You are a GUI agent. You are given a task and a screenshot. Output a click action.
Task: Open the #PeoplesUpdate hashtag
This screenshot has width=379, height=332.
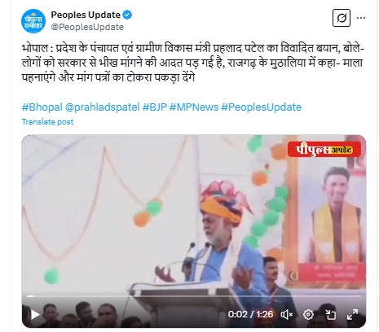tap(262, 107)
